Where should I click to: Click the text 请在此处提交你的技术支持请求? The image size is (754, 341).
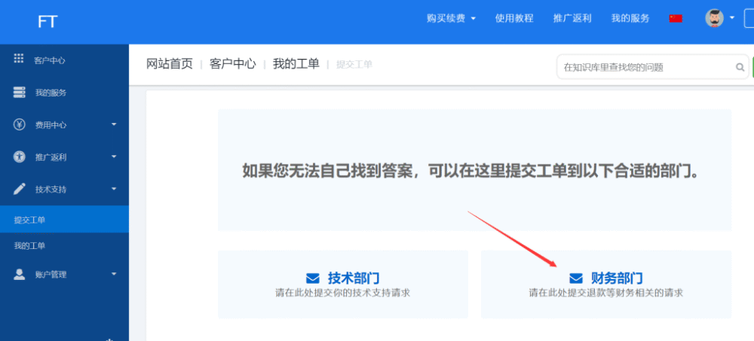[343, 293]
